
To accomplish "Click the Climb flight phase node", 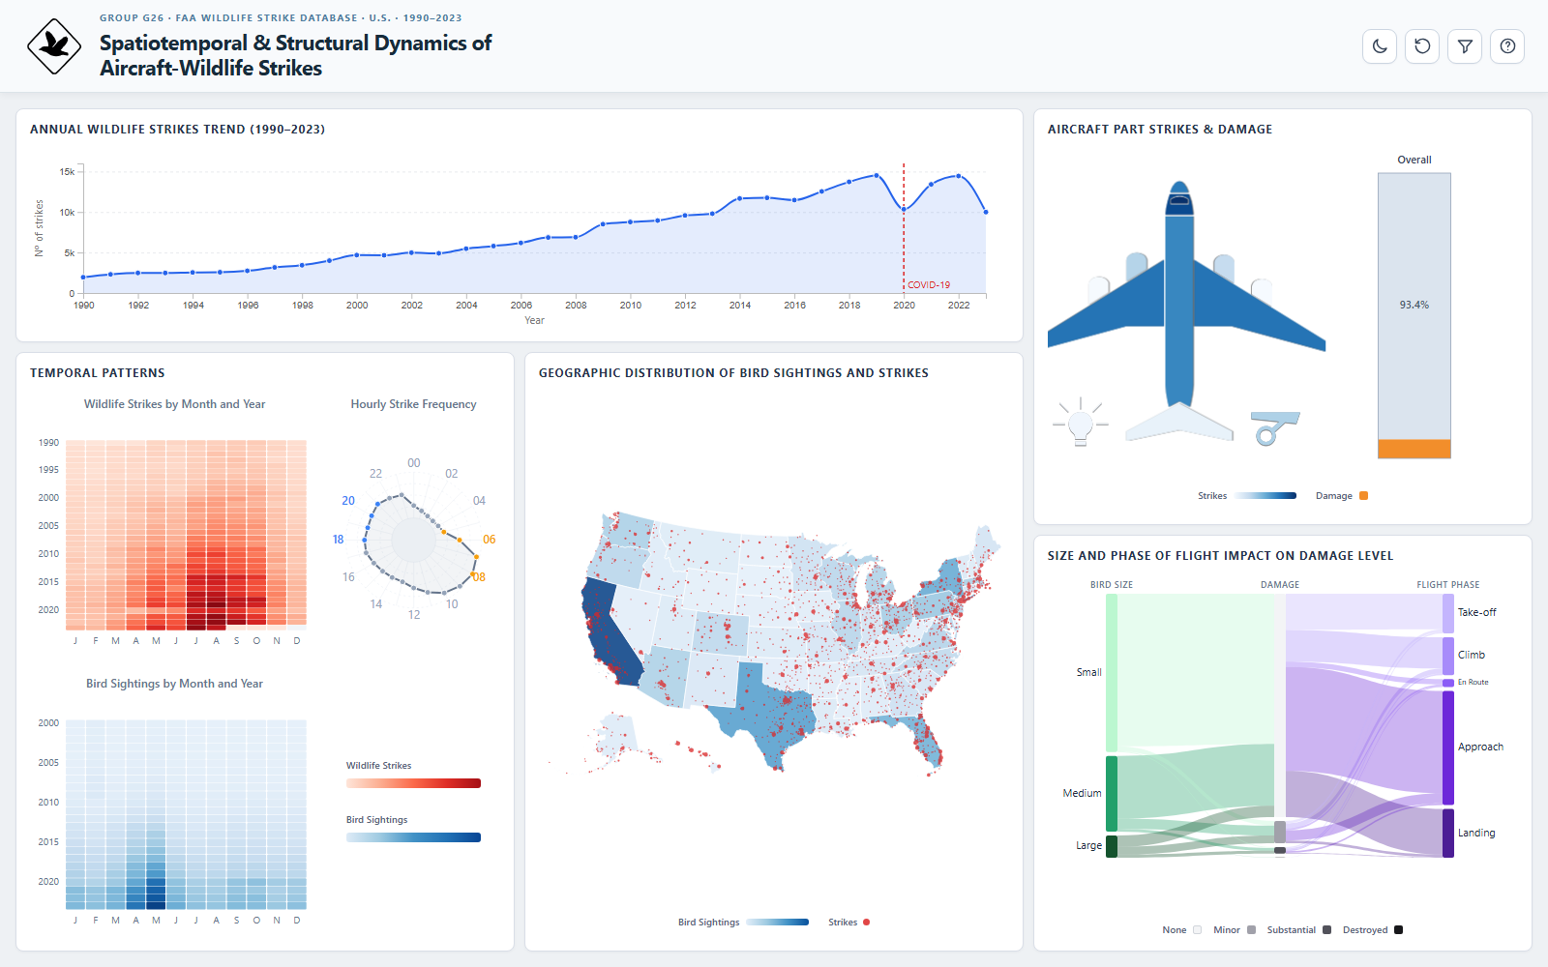I will [1448, 656].
